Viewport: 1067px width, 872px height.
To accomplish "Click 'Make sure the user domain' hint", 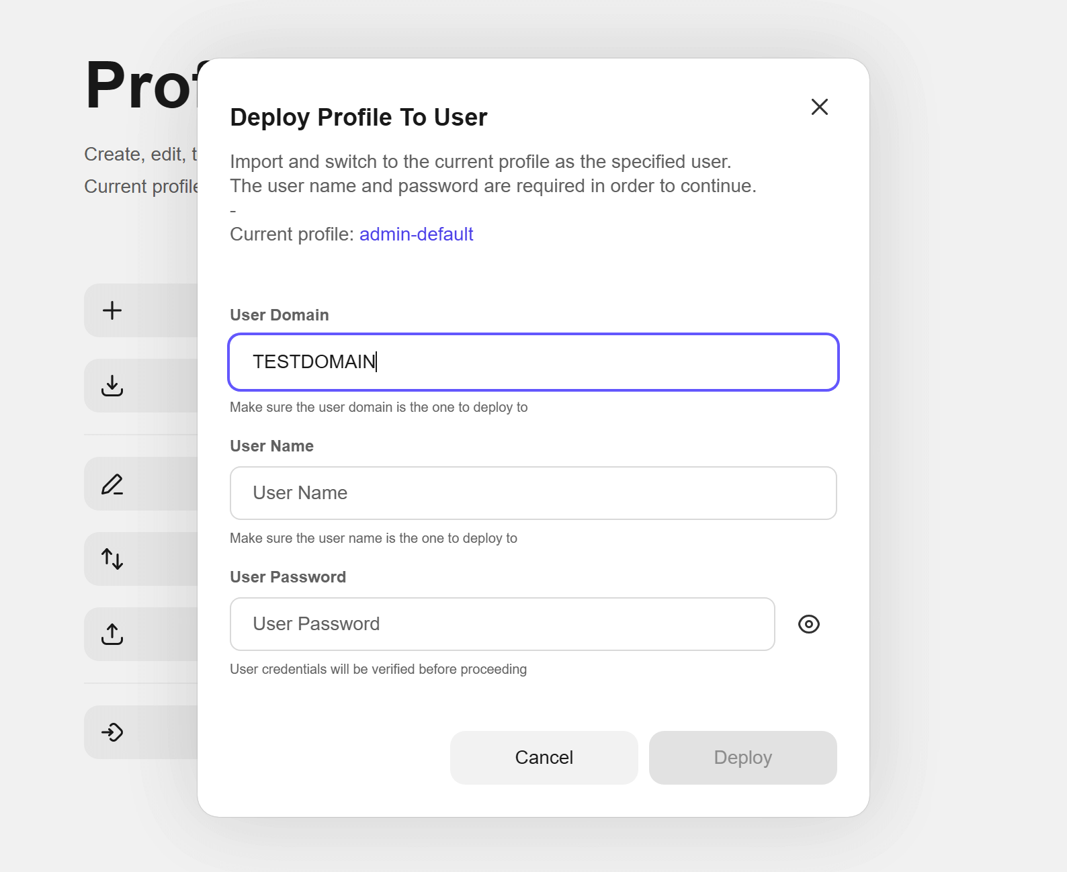I will pos(379,407).
